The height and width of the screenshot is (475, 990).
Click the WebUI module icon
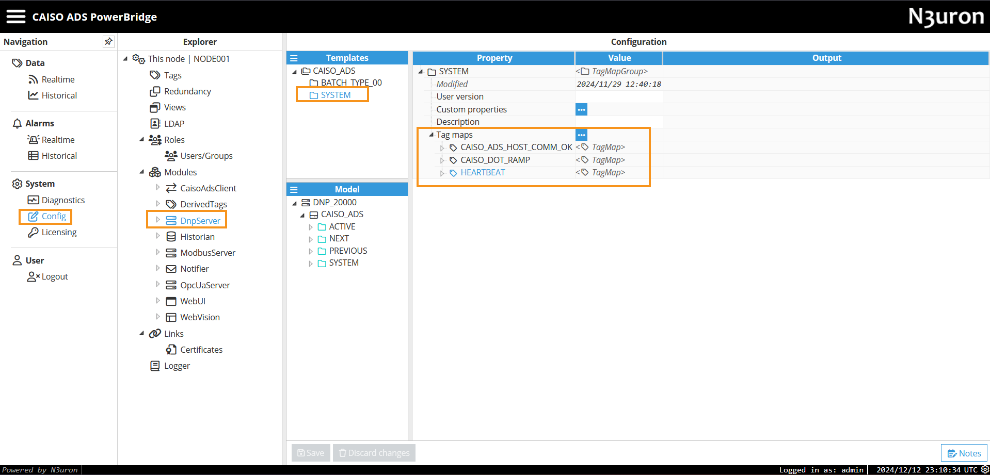pyautogui.click(x=171, y=301)
